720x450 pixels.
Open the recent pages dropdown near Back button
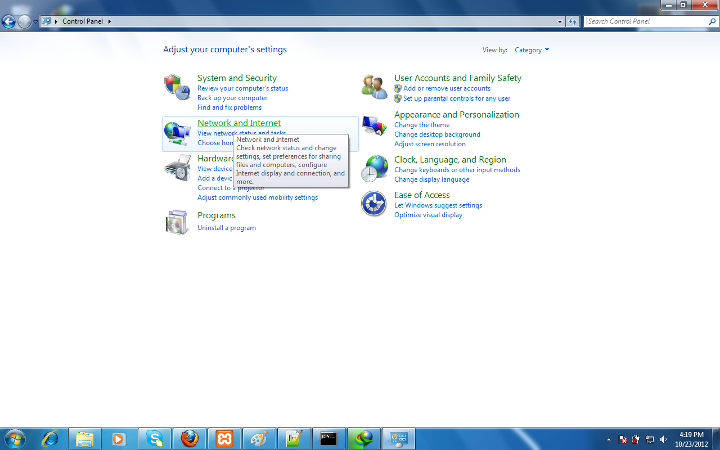36,22
